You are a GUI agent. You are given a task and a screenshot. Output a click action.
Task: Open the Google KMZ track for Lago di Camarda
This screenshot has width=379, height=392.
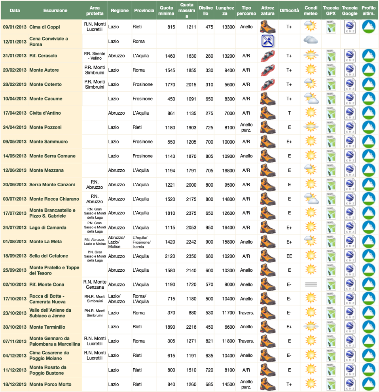click(350, 227)
